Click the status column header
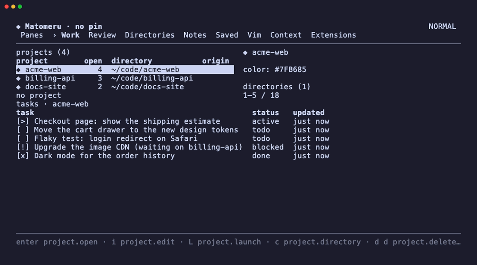477x265 pixels. [x=265, y=113]
